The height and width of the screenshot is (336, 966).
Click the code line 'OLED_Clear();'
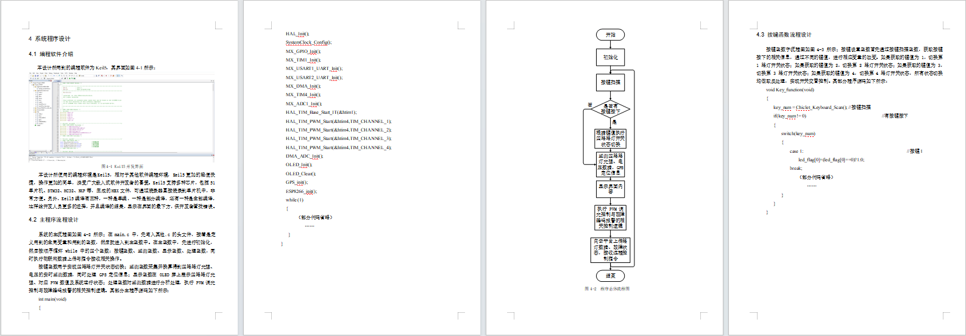point(300,174)
